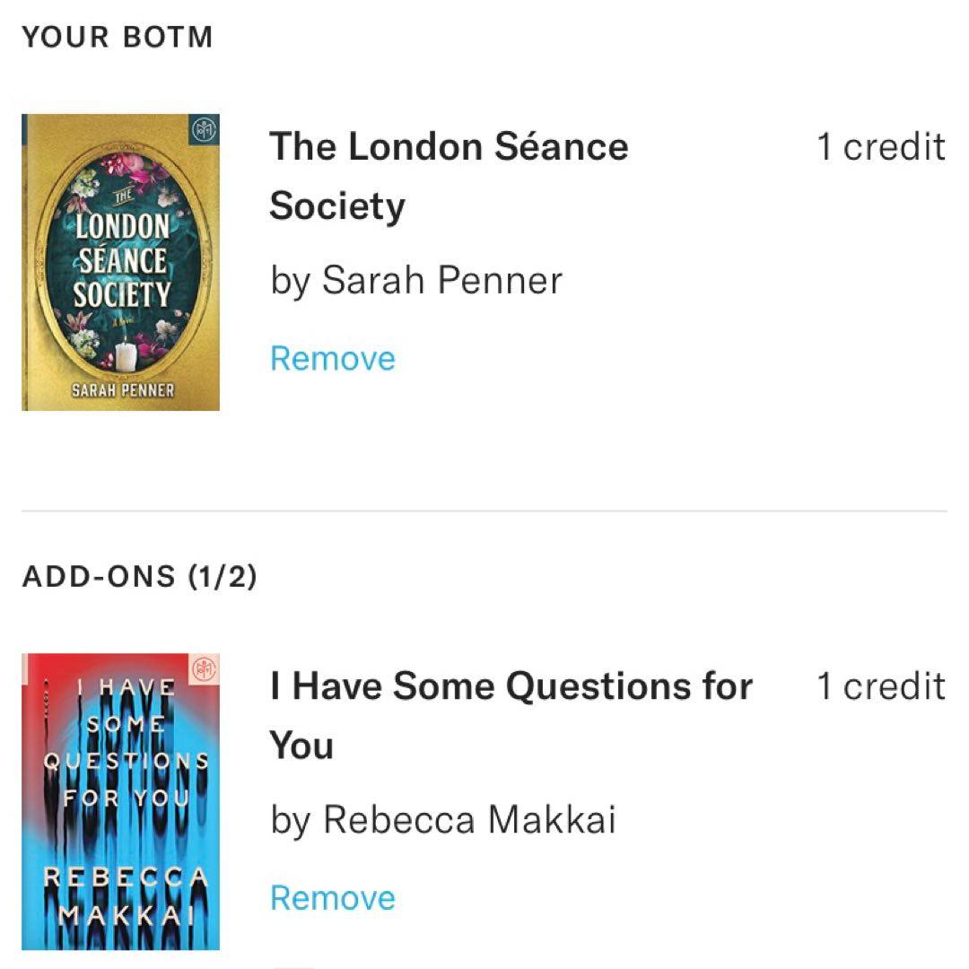Click the YOUR BOTM section heading
969x969 pixels.
[x=118, y=38]
